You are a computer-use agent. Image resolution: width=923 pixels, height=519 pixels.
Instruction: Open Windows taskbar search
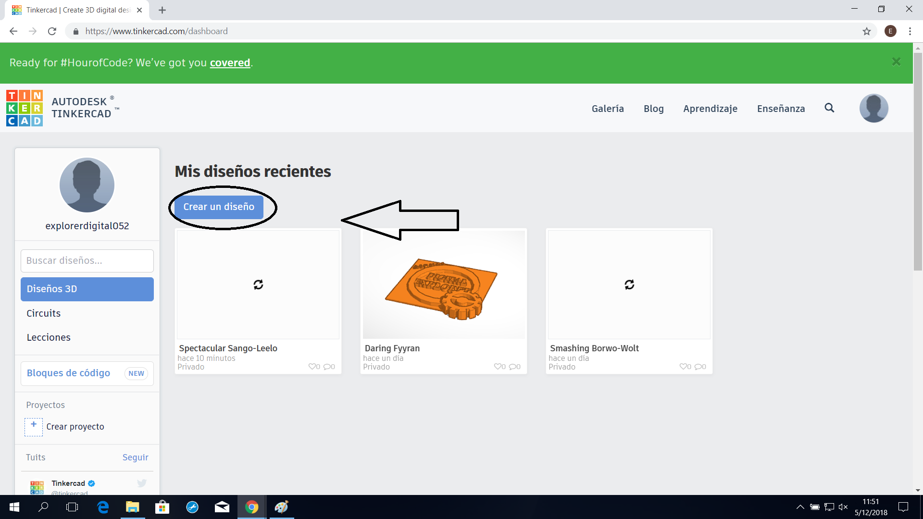pos(43,507)
